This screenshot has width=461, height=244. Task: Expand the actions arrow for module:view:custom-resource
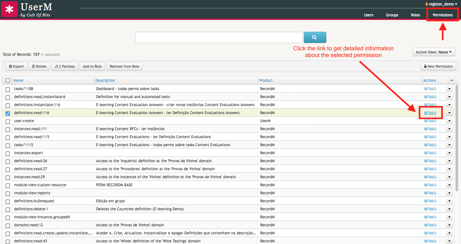click(x=449, y=185)
